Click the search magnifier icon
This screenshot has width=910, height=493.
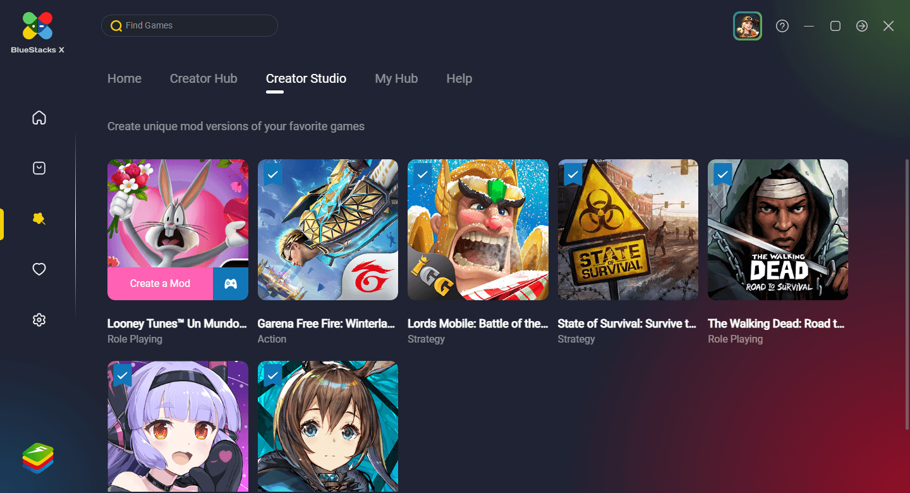tap(116, 26)
